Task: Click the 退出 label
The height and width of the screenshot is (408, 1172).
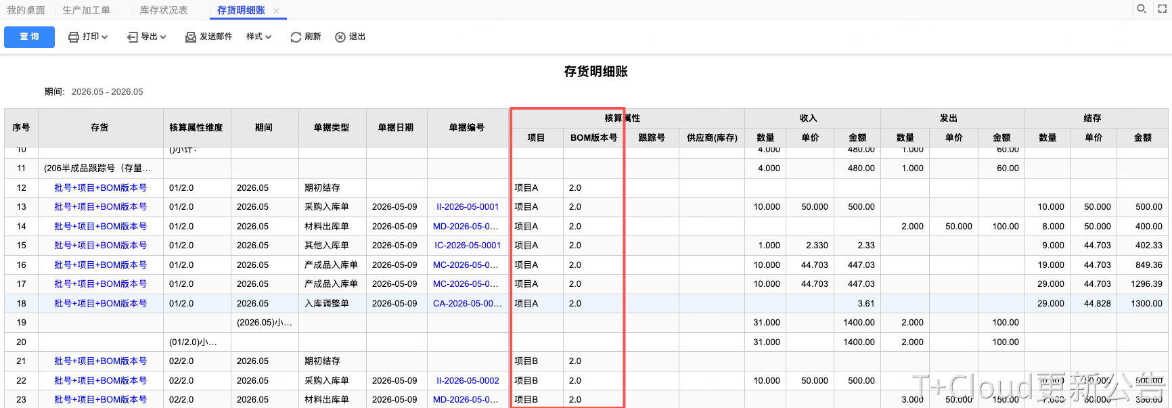Action: click(357, 37)
